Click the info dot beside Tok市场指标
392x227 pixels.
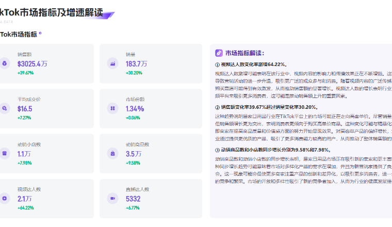coord(40,33)
